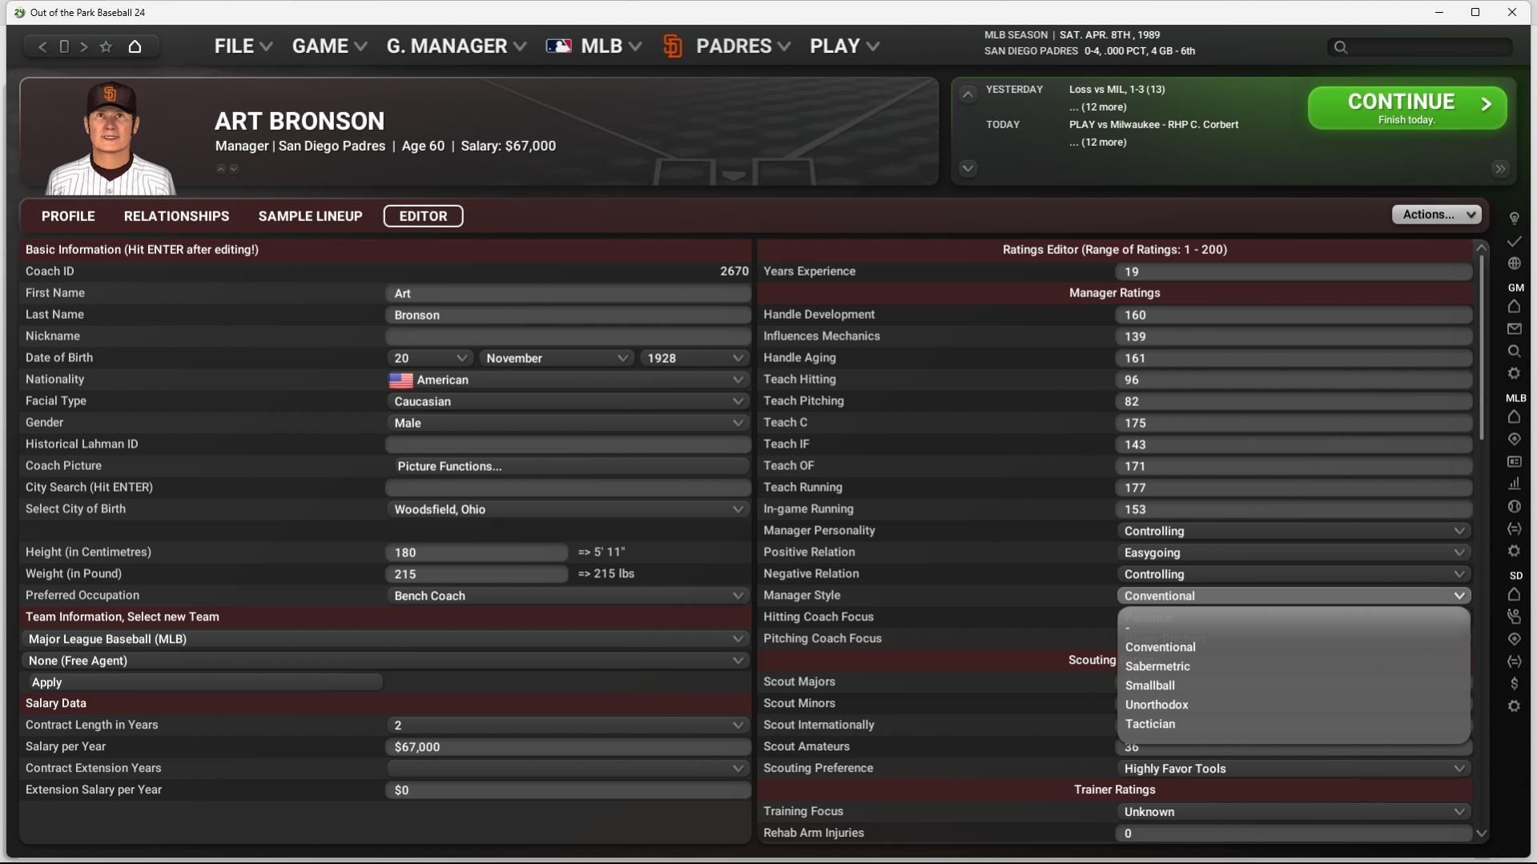
Task: Open the globe icon in the right sidebar
Action: (x=1514, y=263)
